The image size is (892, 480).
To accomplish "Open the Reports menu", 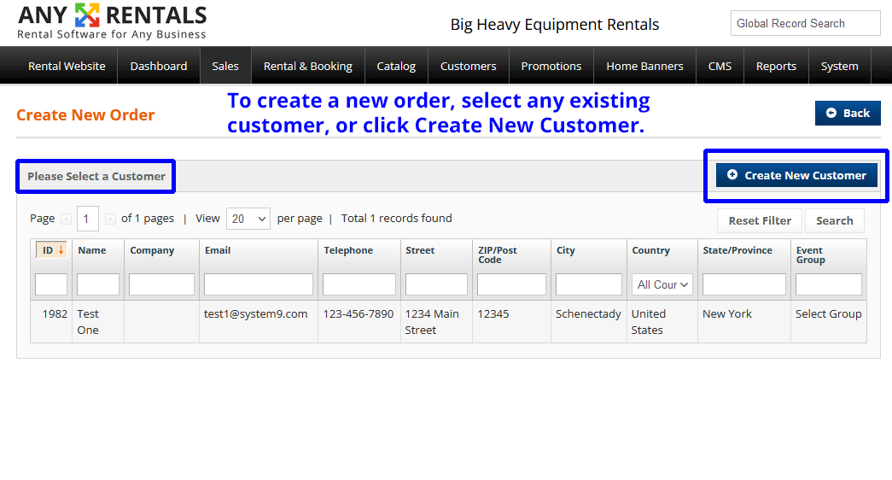I will (776, 66).
